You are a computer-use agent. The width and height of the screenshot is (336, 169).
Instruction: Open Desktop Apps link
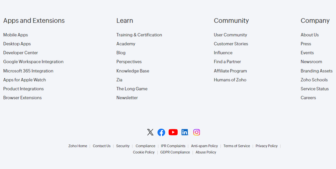tap(17, 44)
